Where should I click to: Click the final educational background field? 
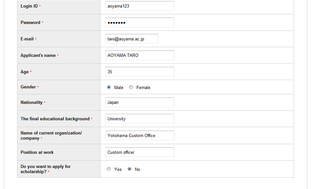coord(140,119)
